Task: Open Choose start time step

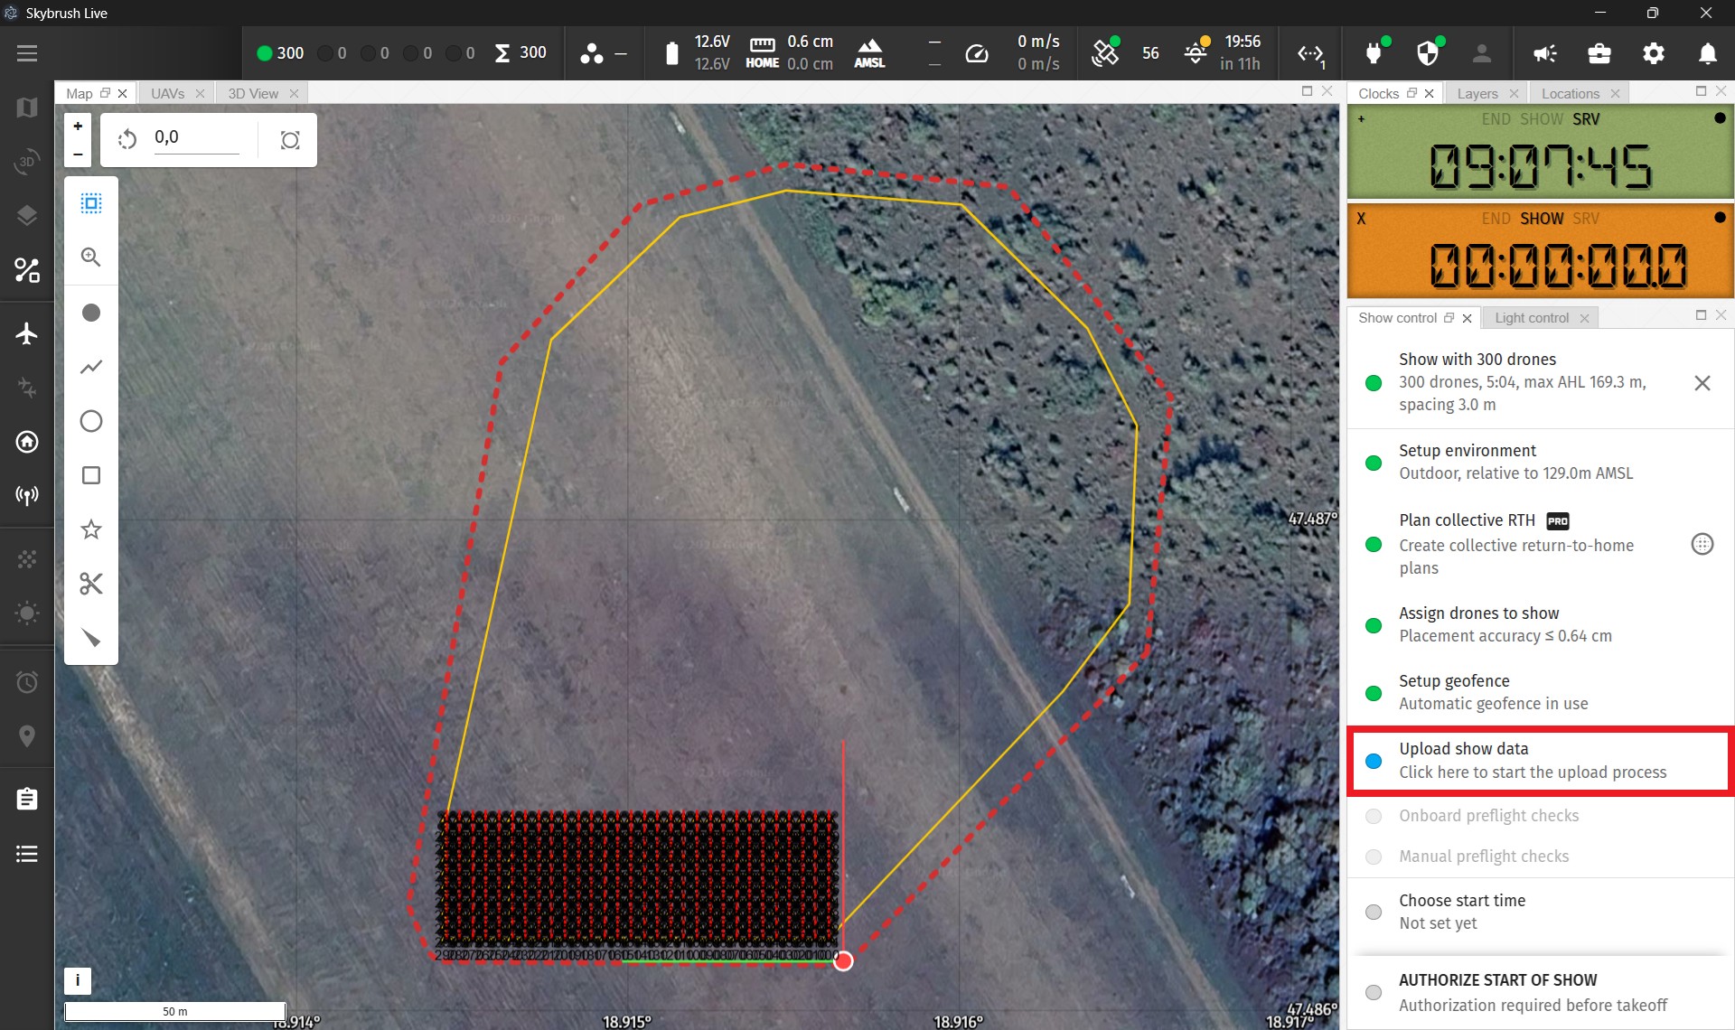Action: coord(1540,912)
